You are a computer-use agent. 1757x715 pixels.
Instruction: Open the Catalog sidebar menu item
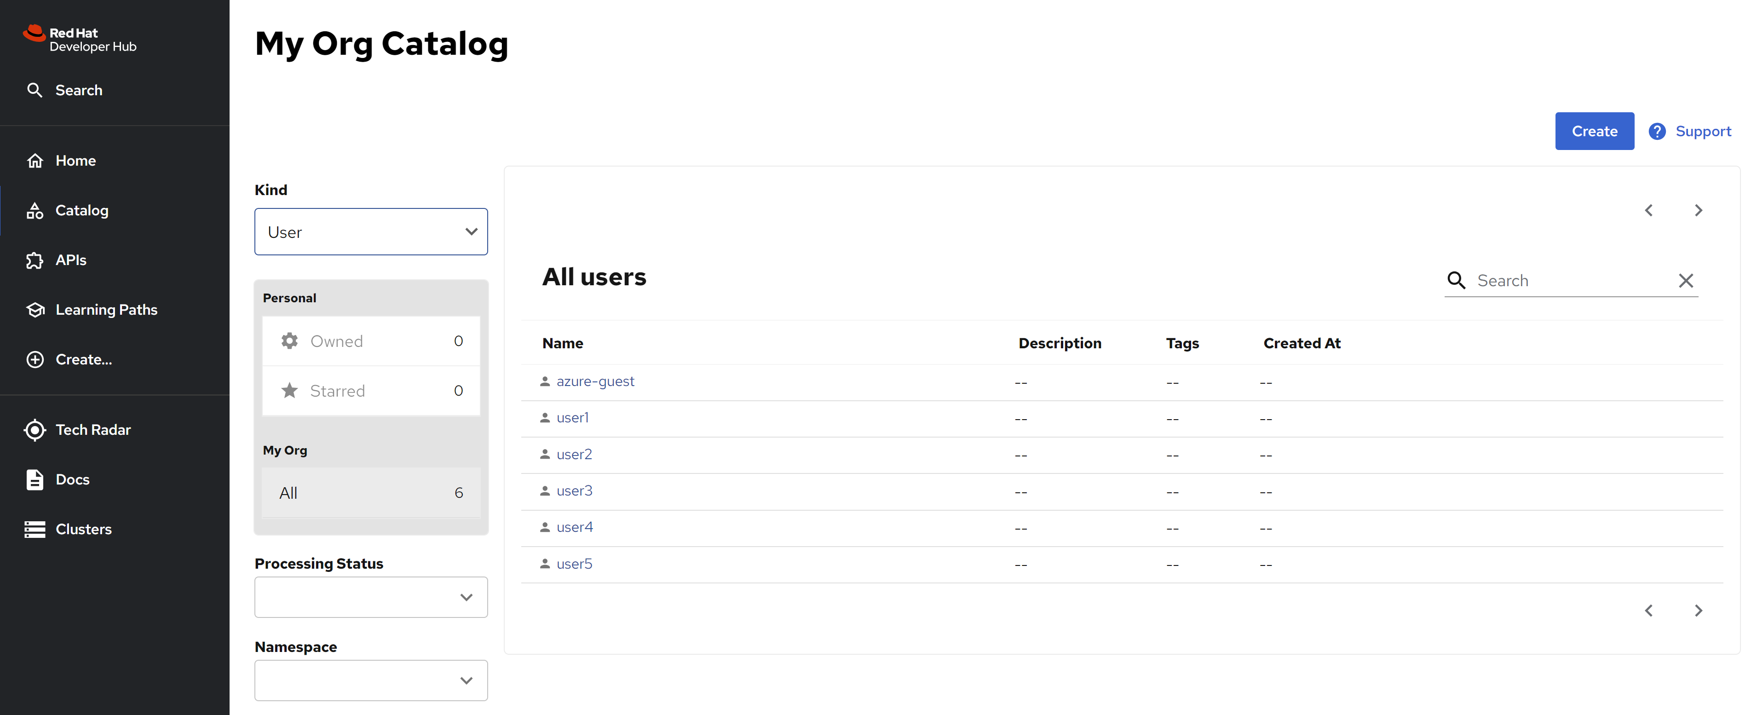(x=81, y=210)
